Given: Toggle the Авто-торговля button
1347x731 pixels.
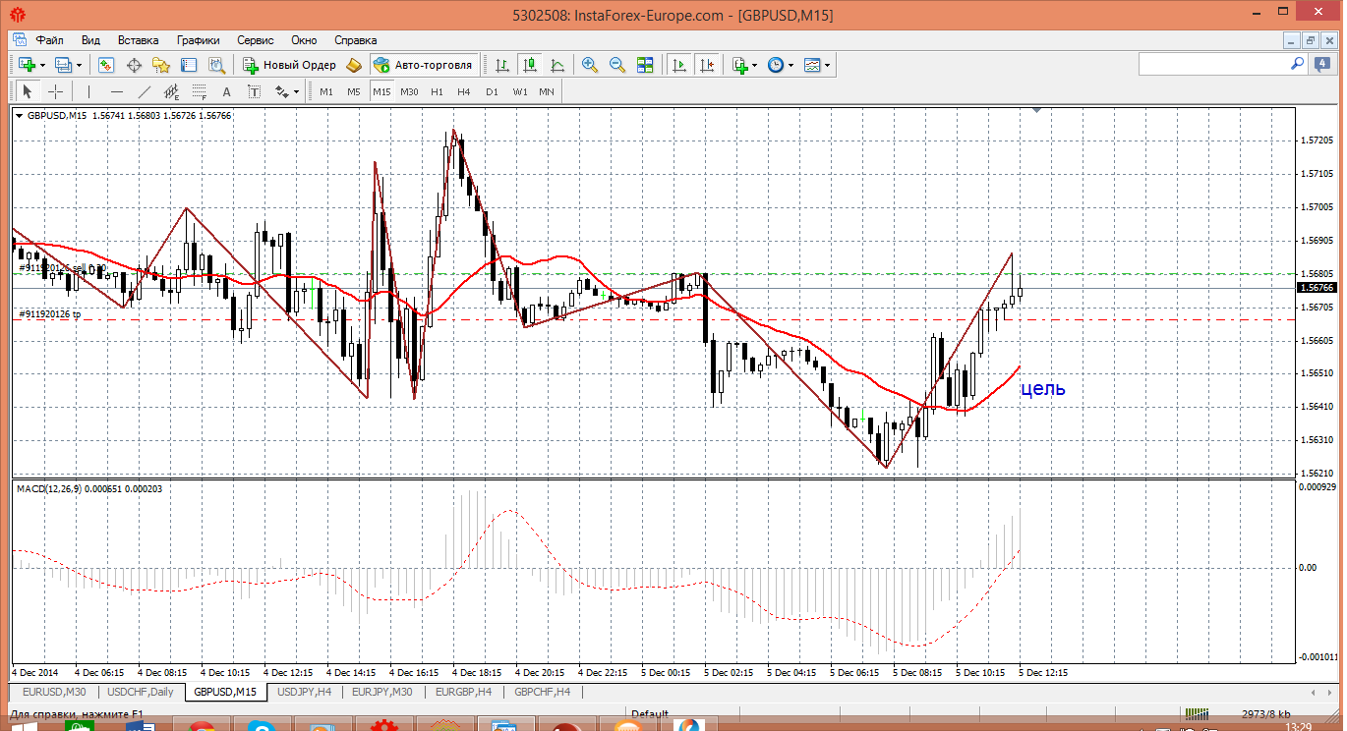Looking at the screenshot, I should coord(424,65).
